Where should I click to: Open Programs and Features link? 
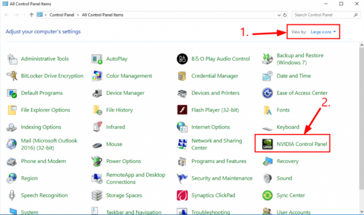219,161
